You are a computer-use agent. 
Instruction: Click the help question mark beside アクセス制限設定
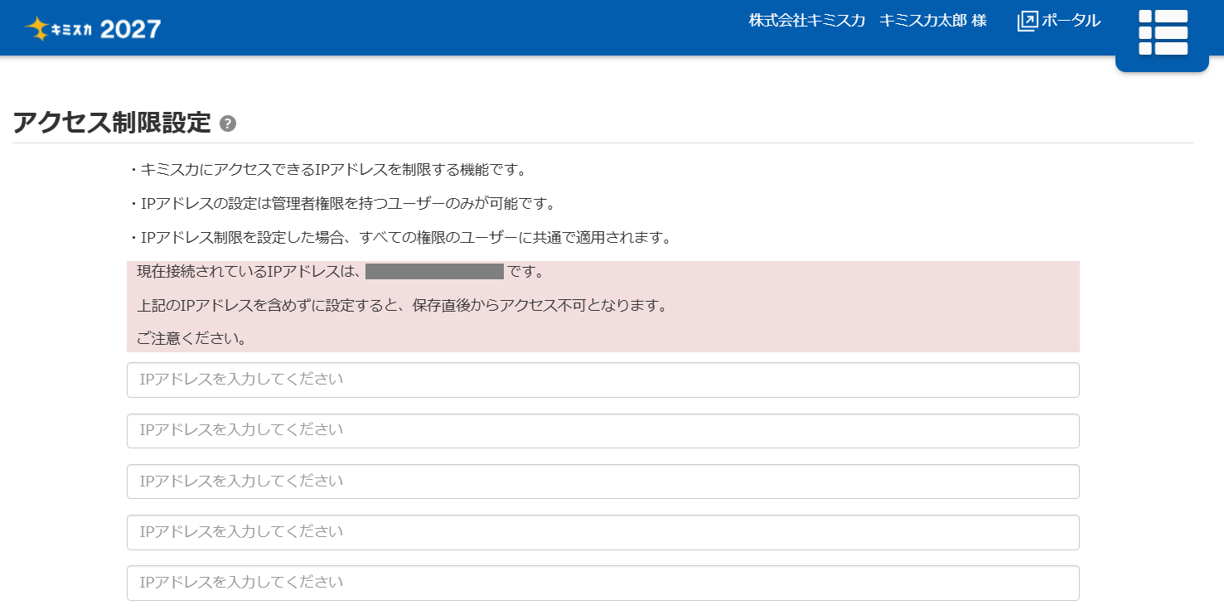[x=228, y=124]
